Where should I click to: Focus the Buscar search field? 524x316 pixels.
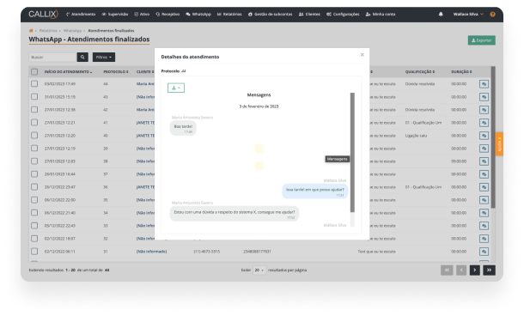pyautogui.click(x=52, y=58)
